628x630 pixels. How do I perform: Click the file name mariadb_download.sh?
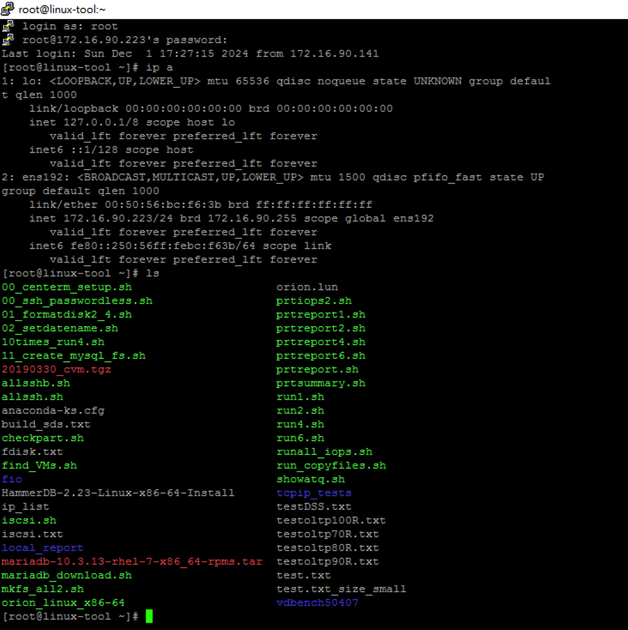click(67, 575)
